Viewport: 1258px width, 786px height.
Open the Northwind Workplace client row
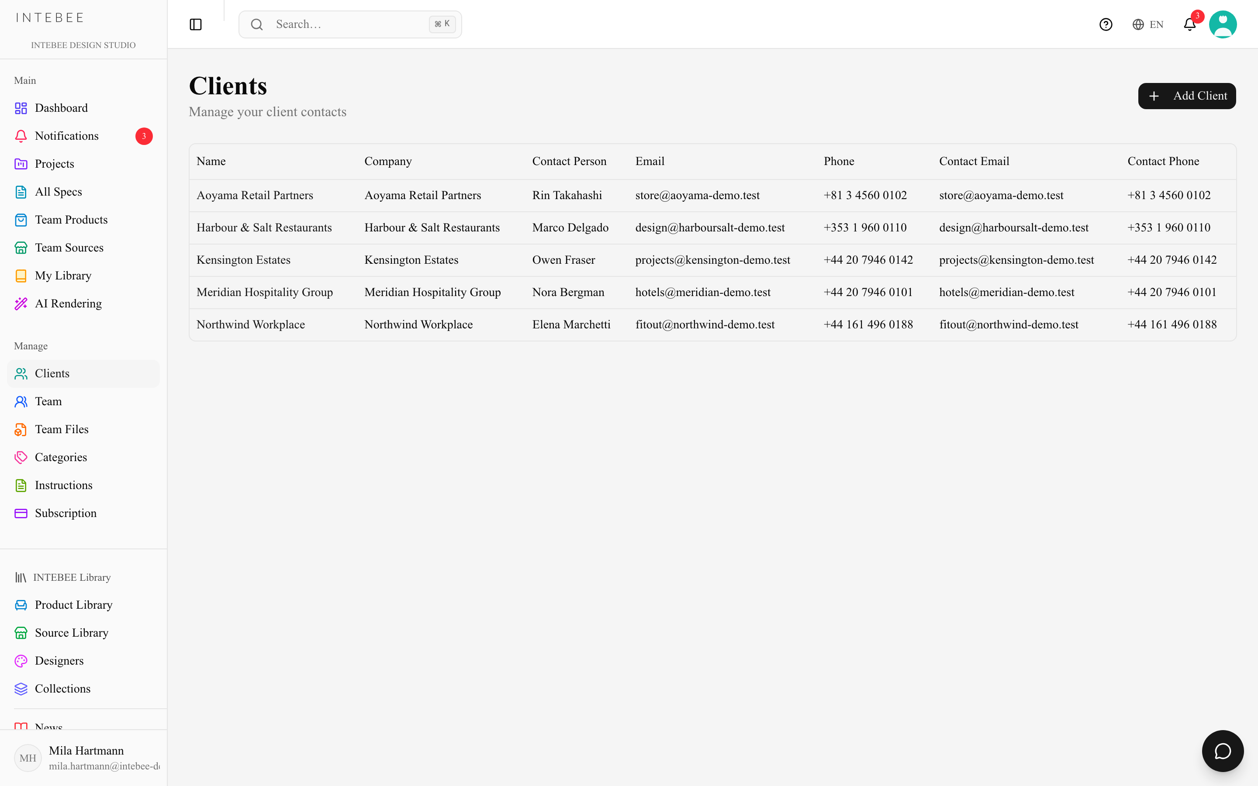coord(712,324)
